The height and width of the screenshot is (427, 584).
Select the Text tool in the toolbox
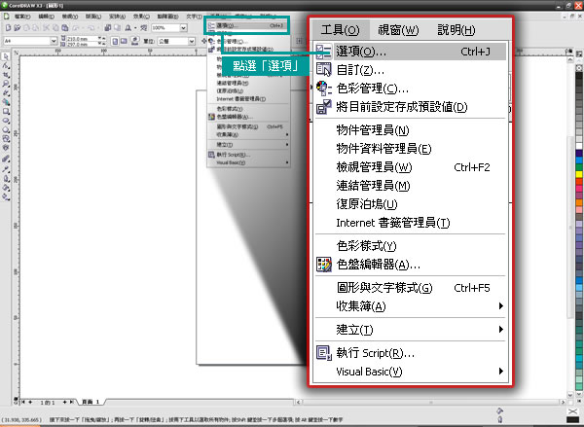click(x=6, y=148)
